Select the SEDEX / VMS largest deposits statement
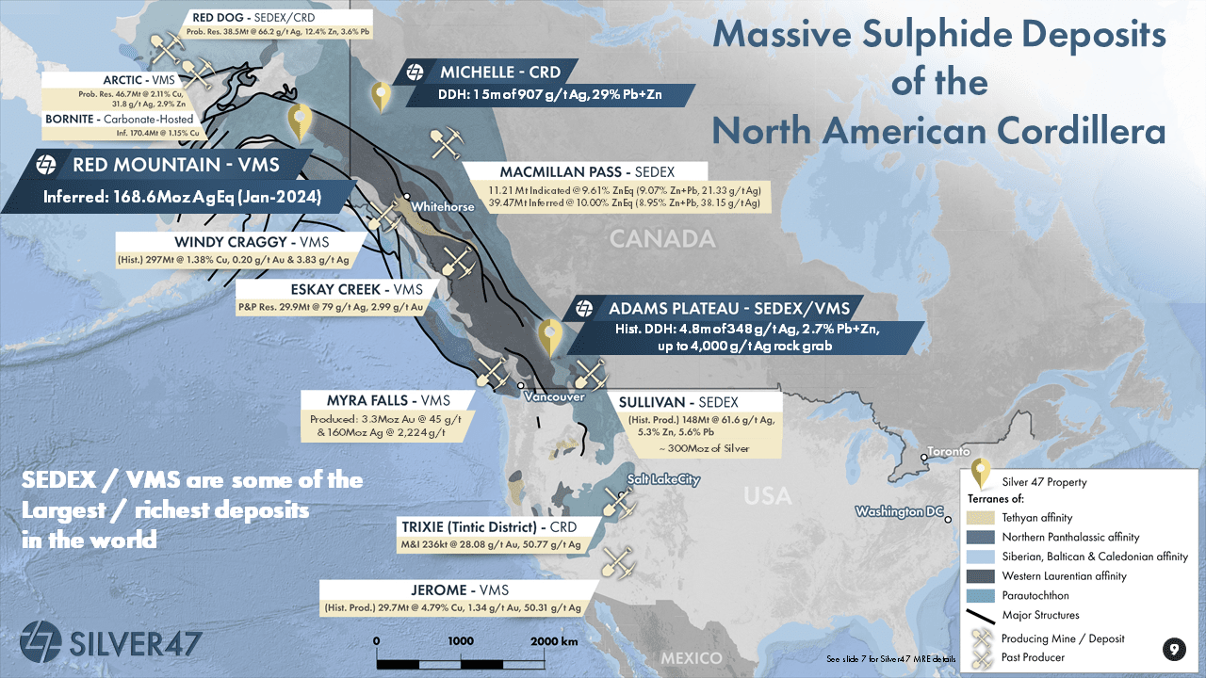The height and width of the screenshot is (678, 1206). [x=193, y=511]
